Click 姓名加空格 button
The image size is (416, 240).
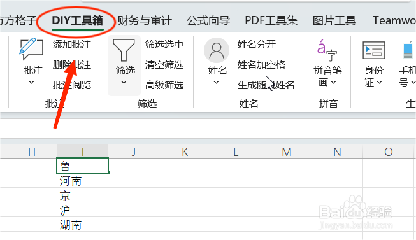261,65
